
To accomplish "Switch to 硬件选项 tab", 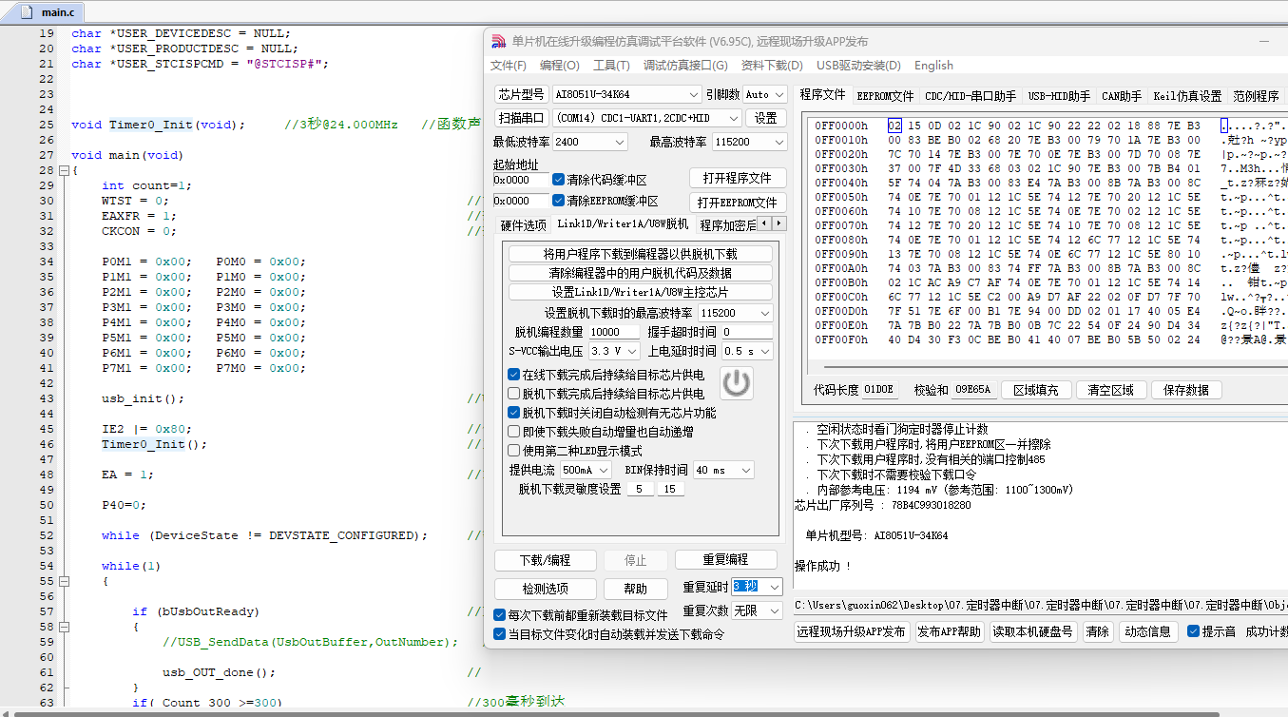I will pos(524,225).
